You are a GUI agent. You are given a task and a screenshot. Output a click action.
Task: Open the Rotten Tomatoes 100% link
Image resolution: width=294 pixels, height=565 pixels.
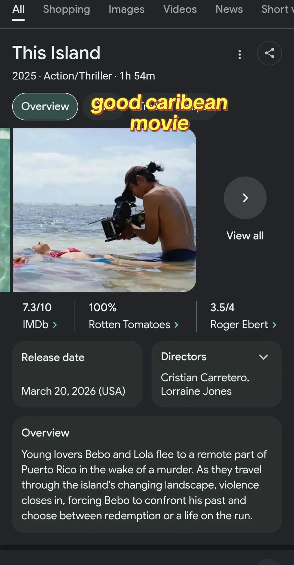[x=134, y=316]
